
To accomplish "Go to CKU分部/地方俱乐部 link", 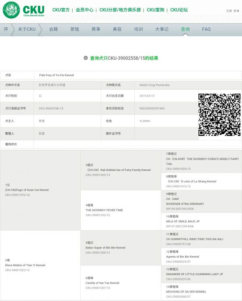I will [120, 10].
